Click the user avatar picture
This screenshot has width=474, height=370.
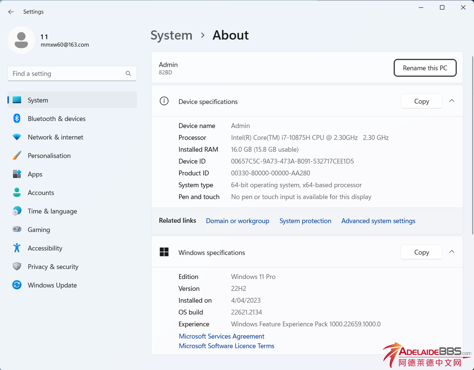click(21, 40)
